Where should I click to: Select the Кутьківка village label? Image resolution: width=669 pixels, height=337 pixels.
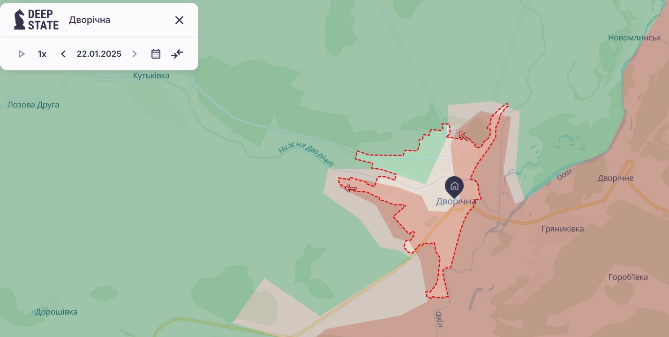[x=151, y=75]
